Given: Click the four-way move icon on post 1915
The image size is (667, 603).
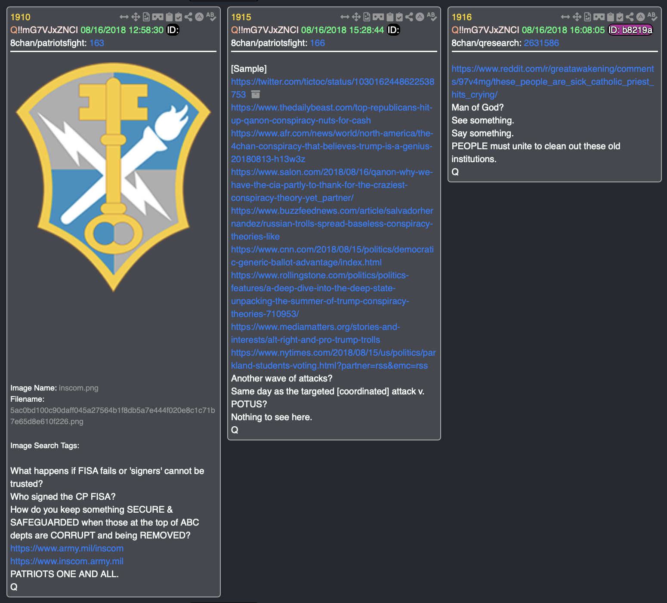Looking at the screenshot, I should 356,17.
